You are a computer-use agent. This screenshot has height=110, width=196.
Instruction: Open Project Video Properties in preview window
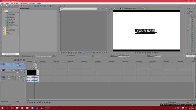click(111, 9)
